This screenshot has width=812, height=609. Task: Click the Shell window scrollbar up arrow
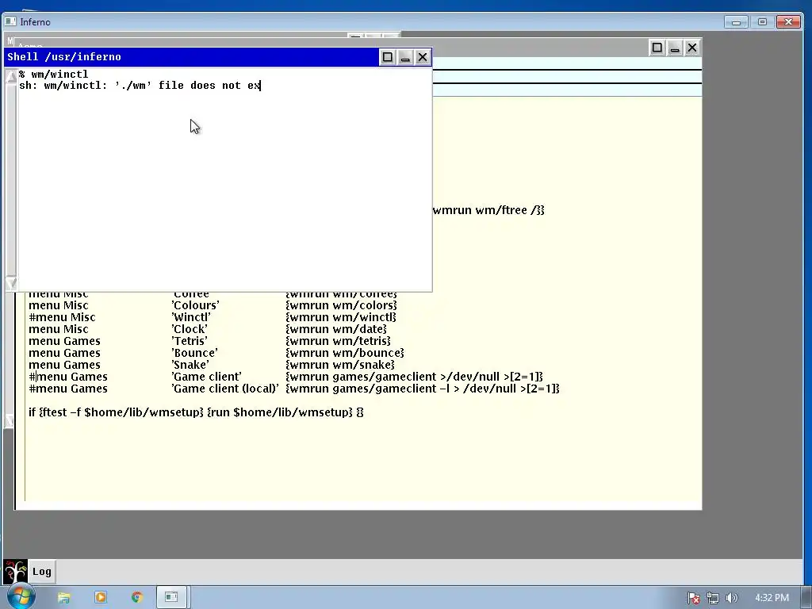click(x=11, y=77)
